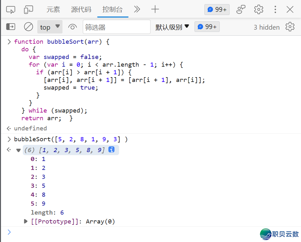Create live expression with eye icon

tap(73, 27)
